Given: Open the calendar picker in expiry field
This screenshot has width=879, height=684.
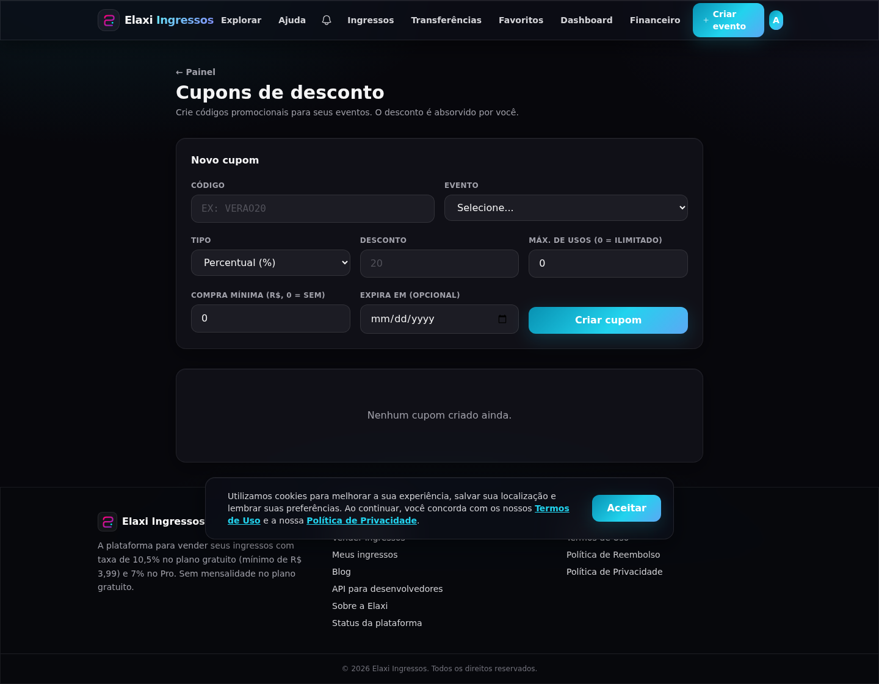Looking at the screenshot, I should (502, 319).
